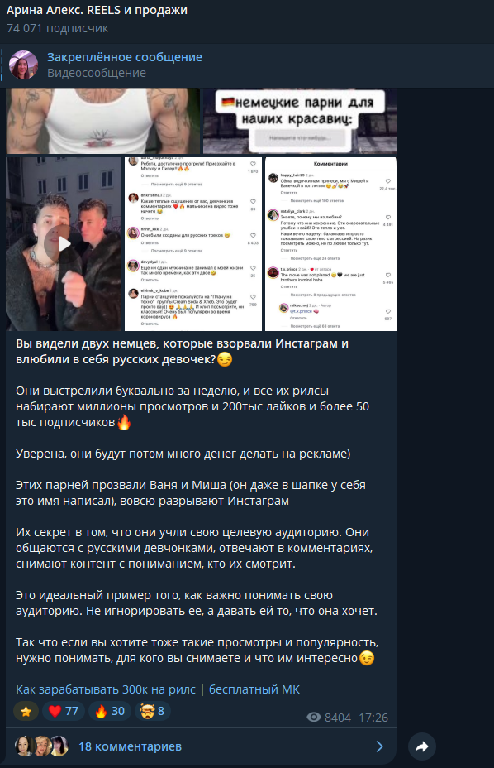
Task: Open the немецкие парни story image
Action: pyautogui.click(x=300, y=121)
